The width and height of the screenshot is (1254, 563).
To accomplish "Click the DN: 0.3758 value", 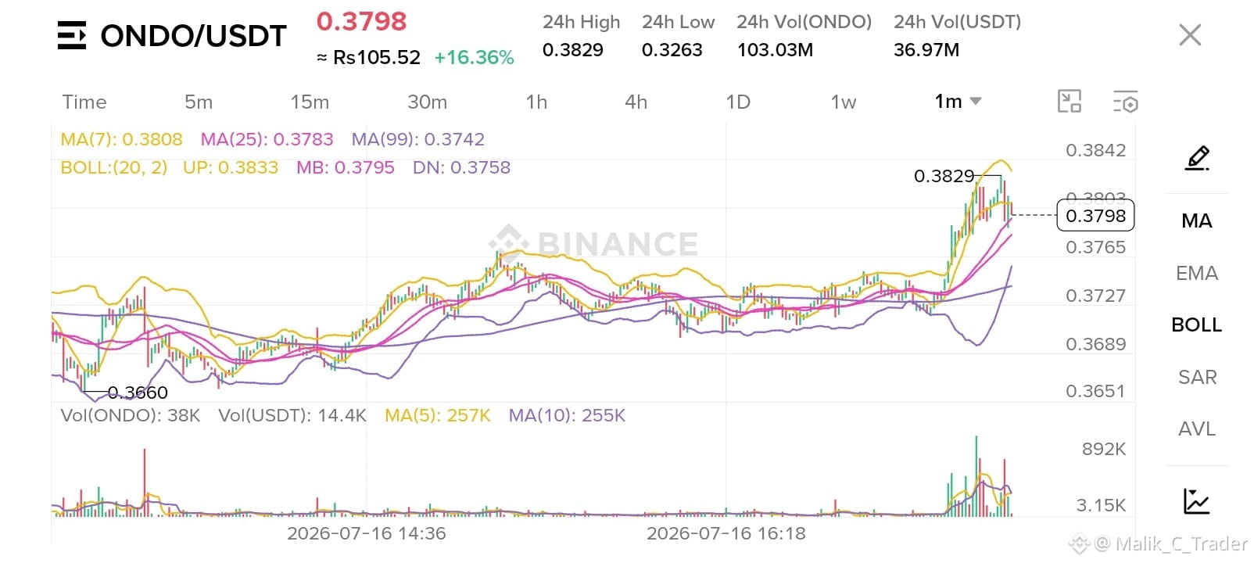I will [461, 167].
